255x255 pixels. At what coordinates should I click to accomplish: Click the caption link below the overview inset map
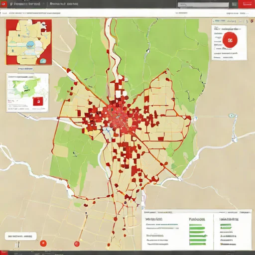(25, 69)
